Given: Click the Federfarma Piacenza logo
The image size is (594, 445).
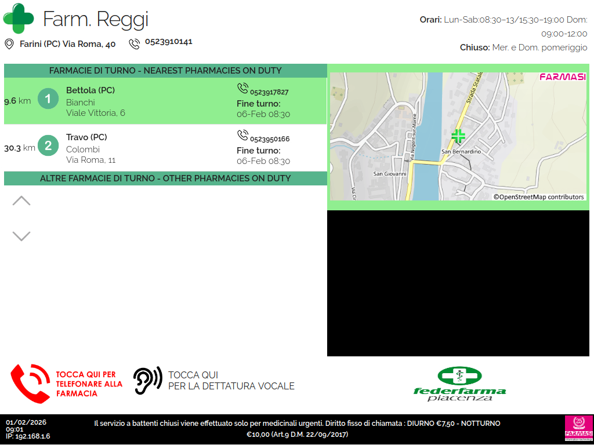Looking at the screenshot, I should pos(459,384).
